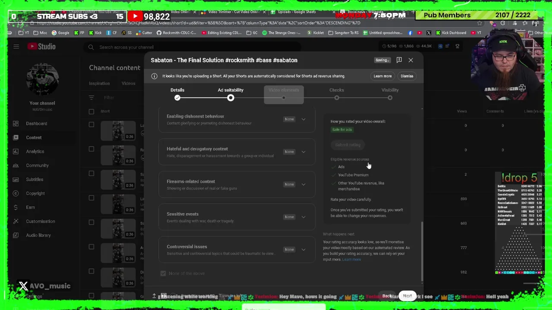Open None dropdown for Controversial issues
Viewport: 552px width, 310px height.
(289, 250)
